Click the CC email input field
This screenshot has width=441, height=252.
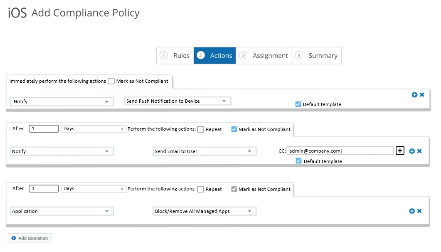coord(340,151)
